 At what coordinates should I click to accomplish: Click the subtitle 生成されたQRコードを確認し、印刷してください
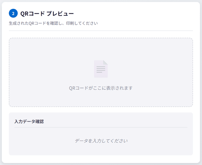pos(53,23)
